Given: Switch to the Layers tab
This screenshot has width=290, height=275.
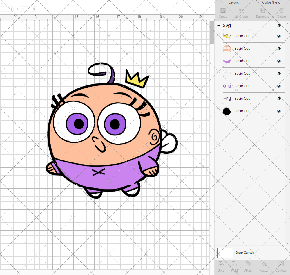Looking at the screenshot, I should (x=233, y=3).
